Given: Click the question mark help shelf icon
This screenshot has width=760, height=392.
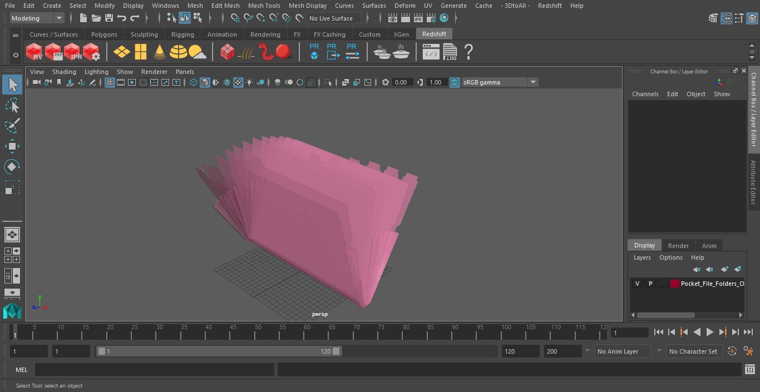Looking at the screenshot, I should pos(468,52).
